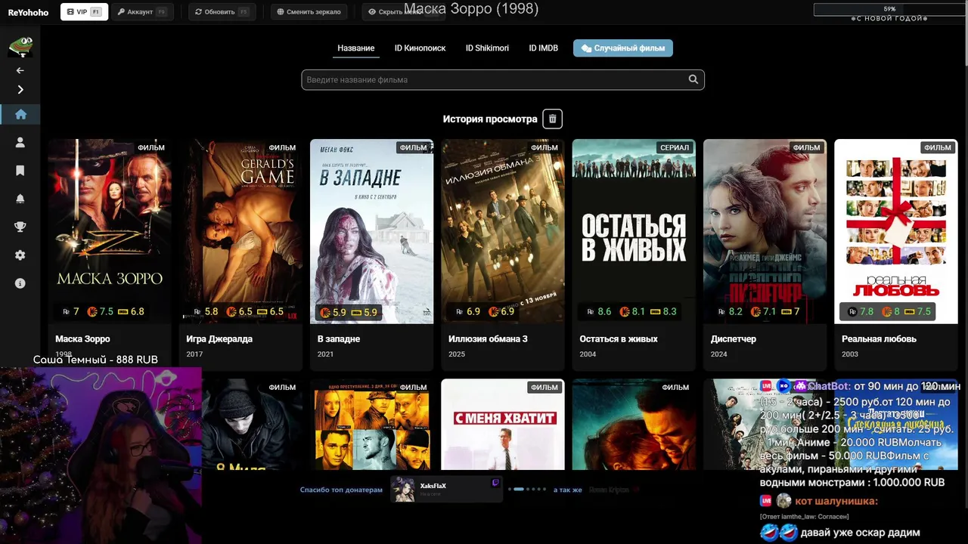Viewport: 968px width, 544px height.
Task: Open the Маска Зорро poster
Action: coord(110,231)
